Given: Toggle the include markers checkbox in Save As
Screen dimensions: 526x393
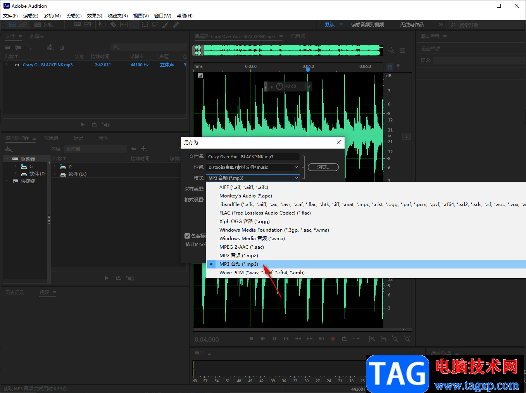Looking at the screenshot, I should pyautogui.click(x=187, y=235).
